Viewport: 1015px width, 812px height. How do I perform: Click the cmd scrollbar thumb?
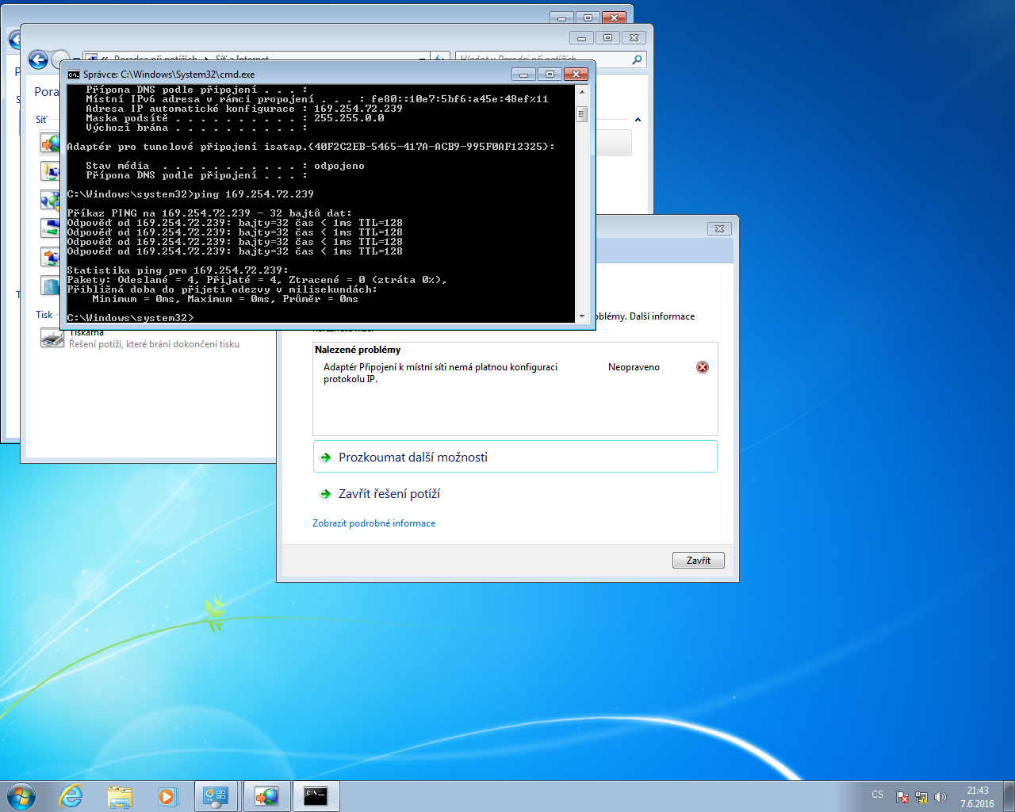point(582,114)
